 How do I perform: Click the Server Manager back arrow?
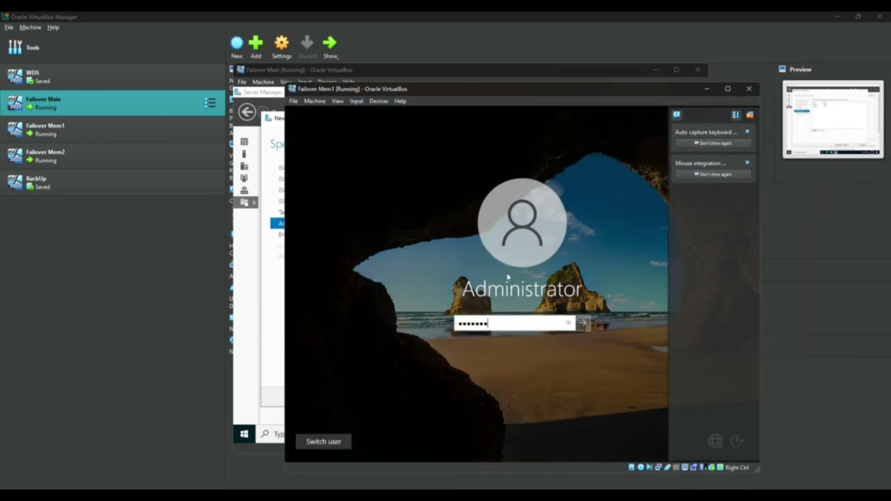tap(246, 112)
